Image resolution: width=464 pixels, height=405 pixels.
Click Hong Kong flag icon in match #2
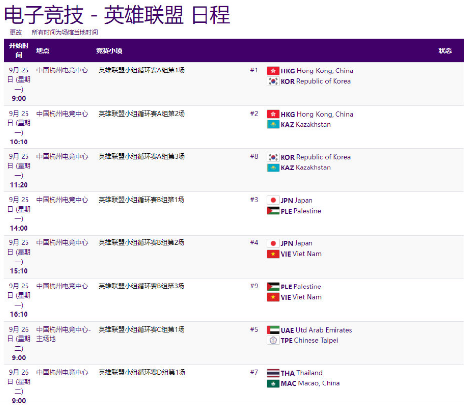coord(273,114)
